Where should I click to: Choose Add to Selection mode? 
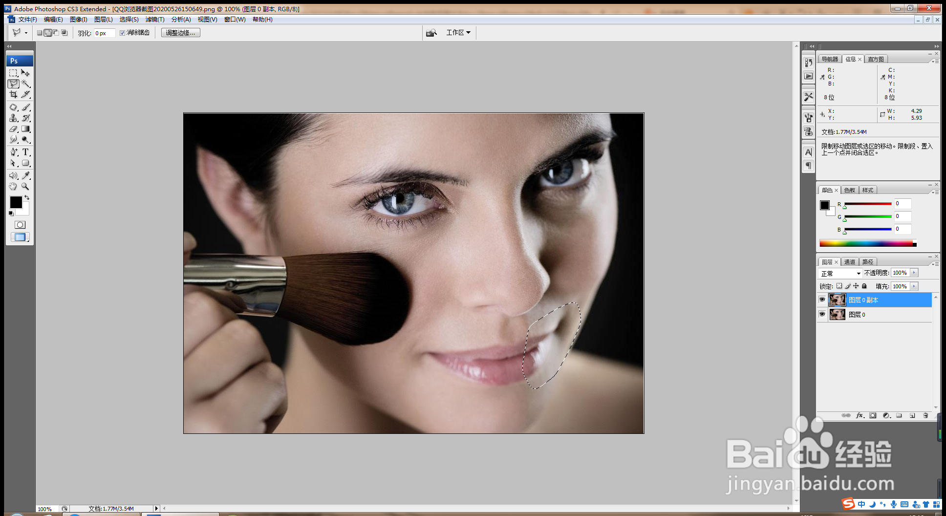pos(48,33)
